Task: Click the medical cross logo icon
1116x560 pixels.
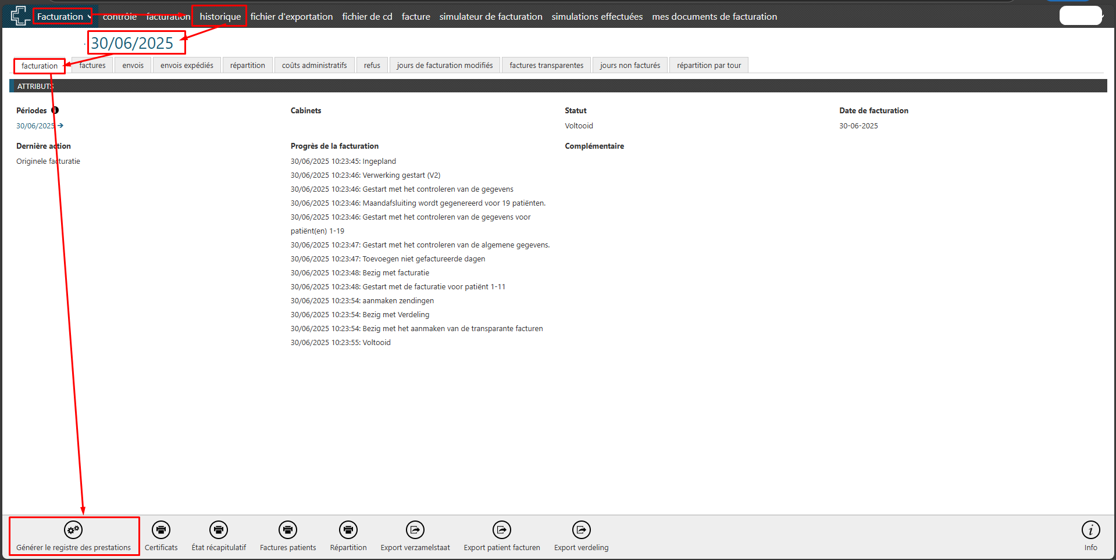Action: pyautogui.click(x=20, y=16)
